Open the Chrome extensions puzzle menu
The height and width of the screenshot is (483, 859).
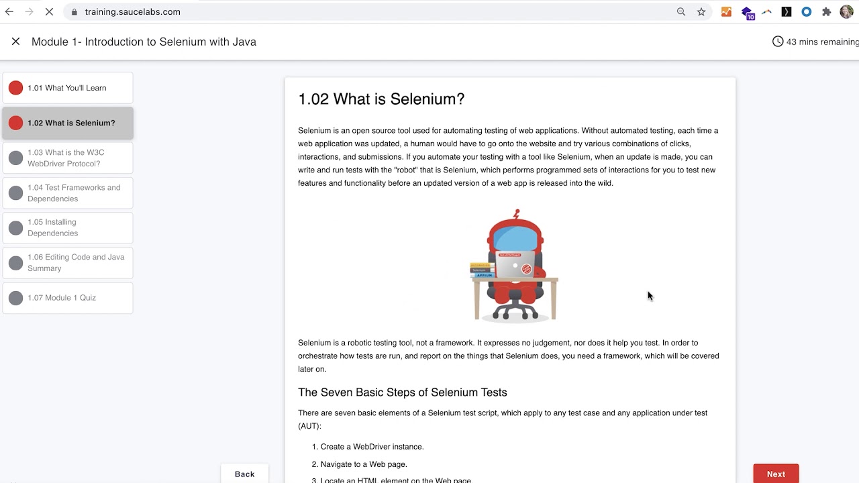pyautogui.click(x=827, y=12)
